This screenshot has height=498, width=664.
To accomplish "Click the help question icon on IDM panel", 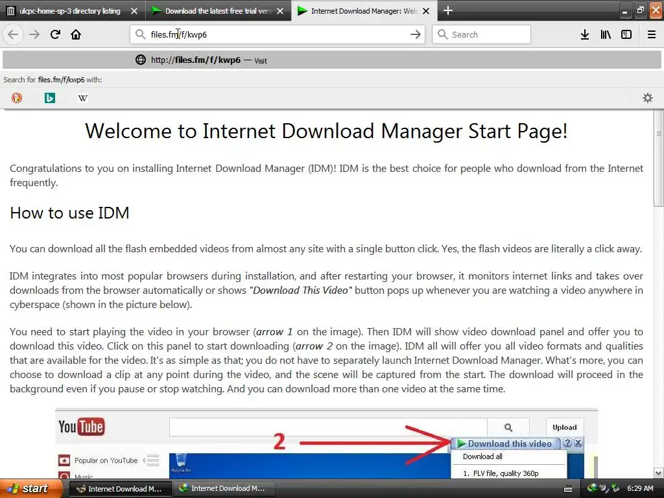I will pos(567,443).
